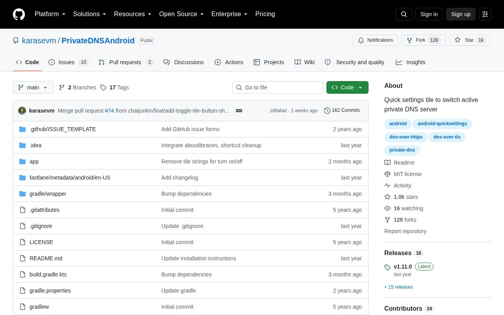Open the gradle.properties file

(50, 291)
